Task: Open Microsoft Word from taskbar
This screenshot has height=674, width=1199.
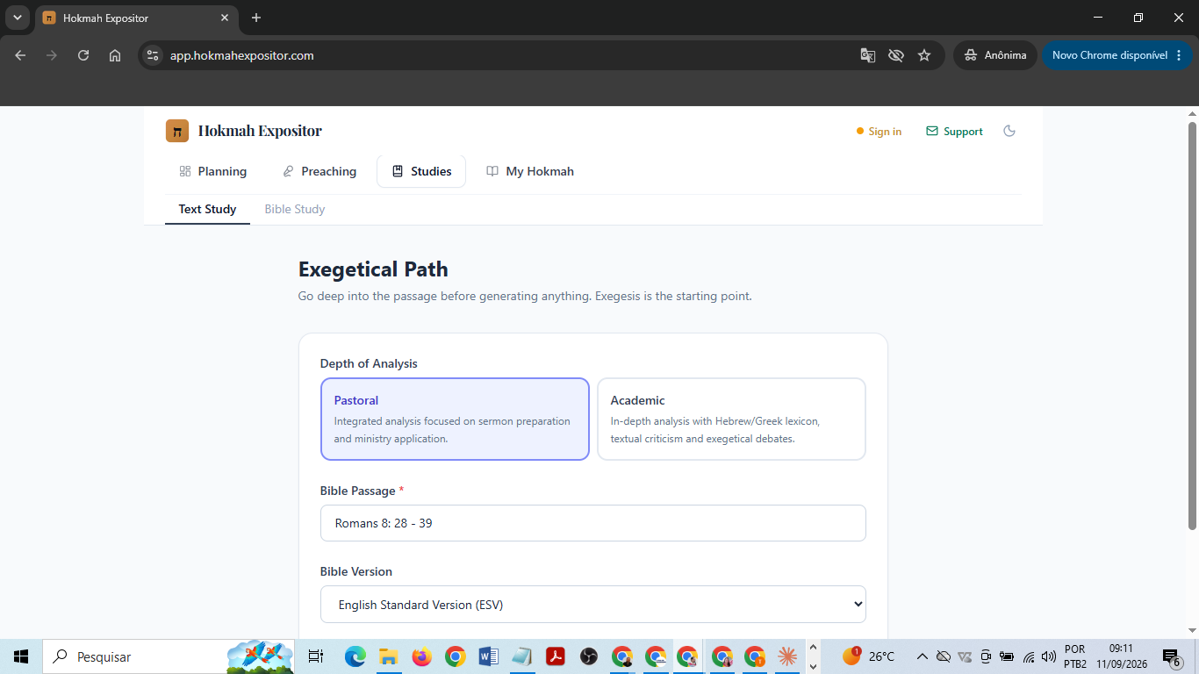Action: tap(489, 656)
